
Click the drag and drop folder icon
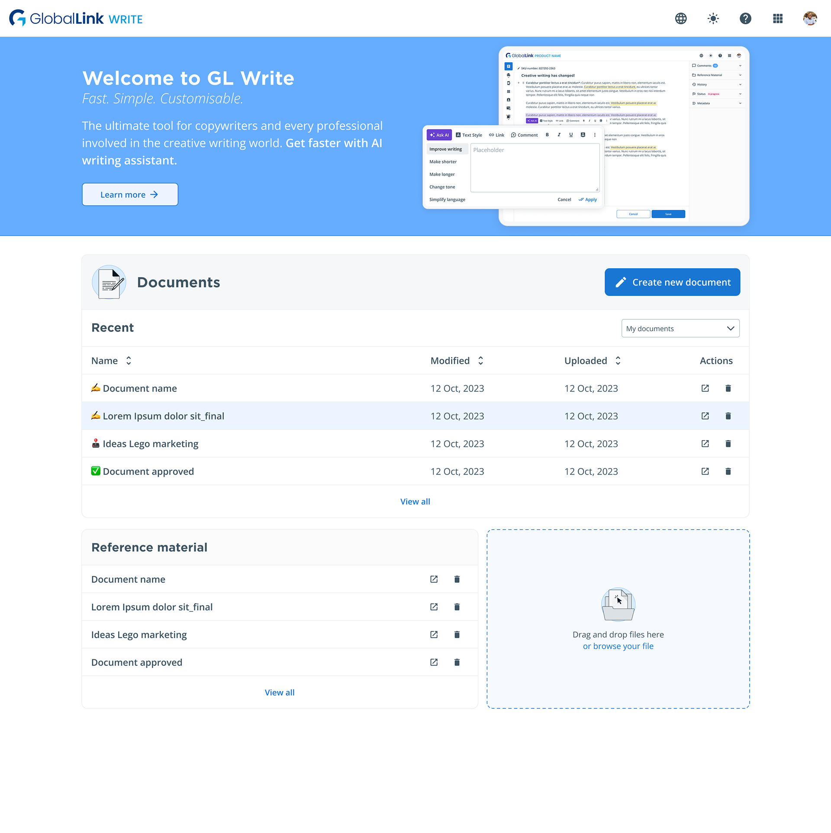pyautogui.click(x=618, y=605)
